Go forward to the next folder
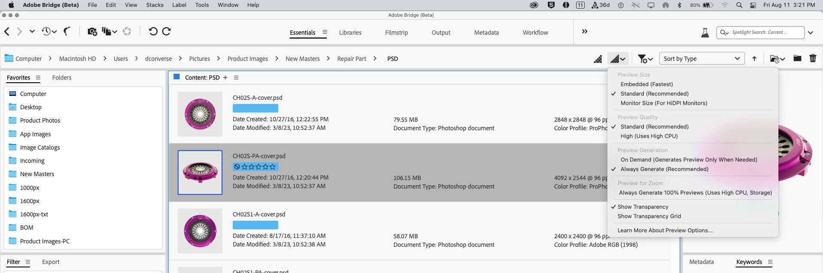This screenshot has height=273, width=823. coord(19,31)
